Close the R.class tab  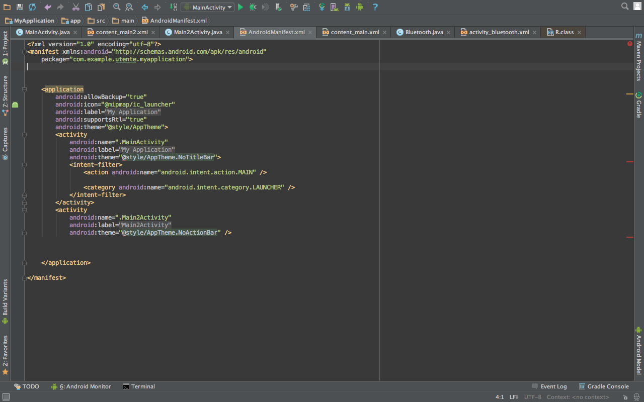(579, 32)
